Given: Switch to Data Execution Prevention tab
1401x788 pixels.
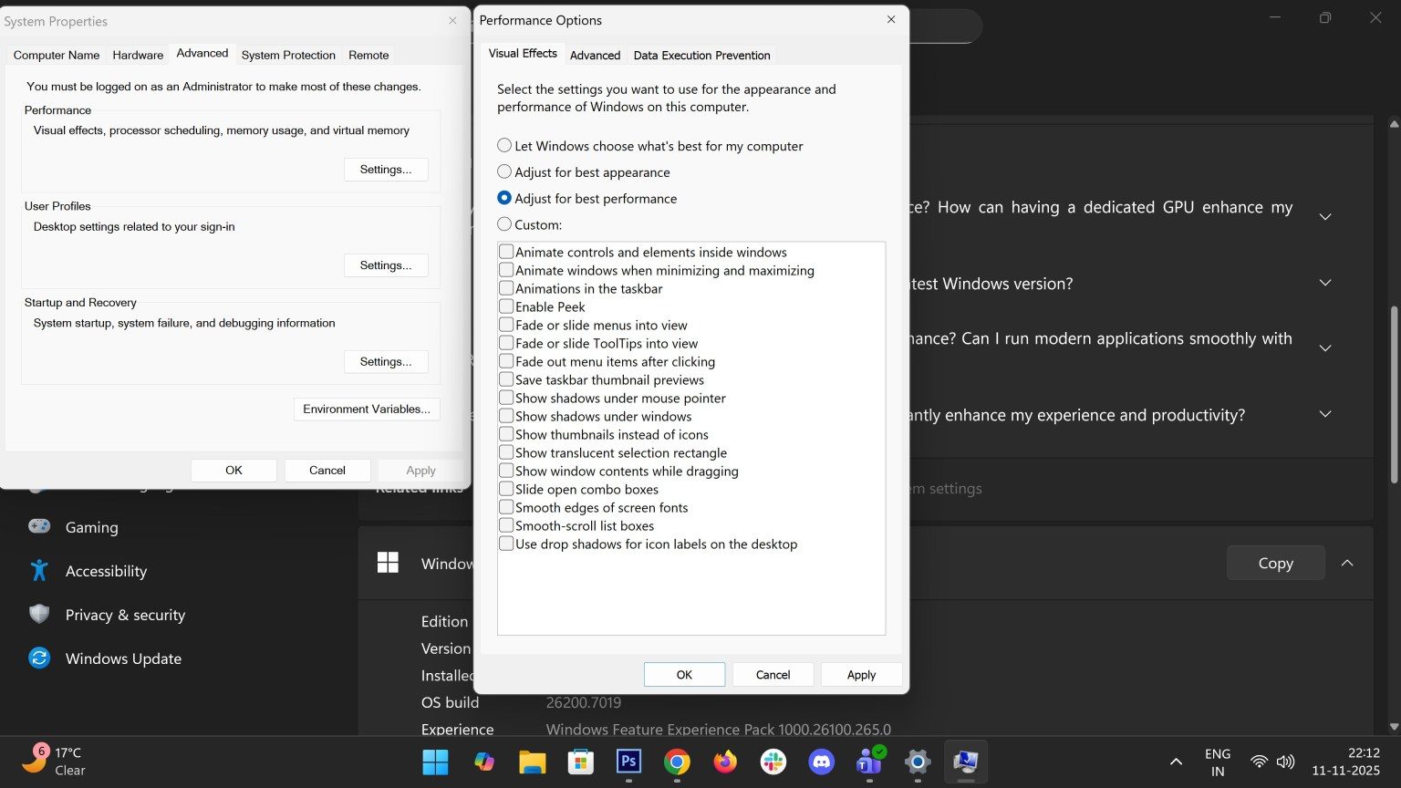Looking at the screenshot, I should coord(701,55).
